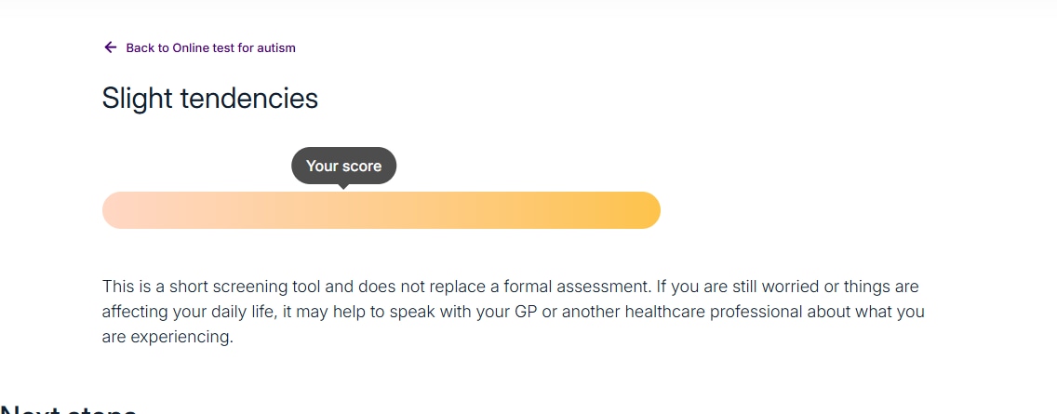Click the score bar under the marker
1057x414 pixels.
point(343,210)
